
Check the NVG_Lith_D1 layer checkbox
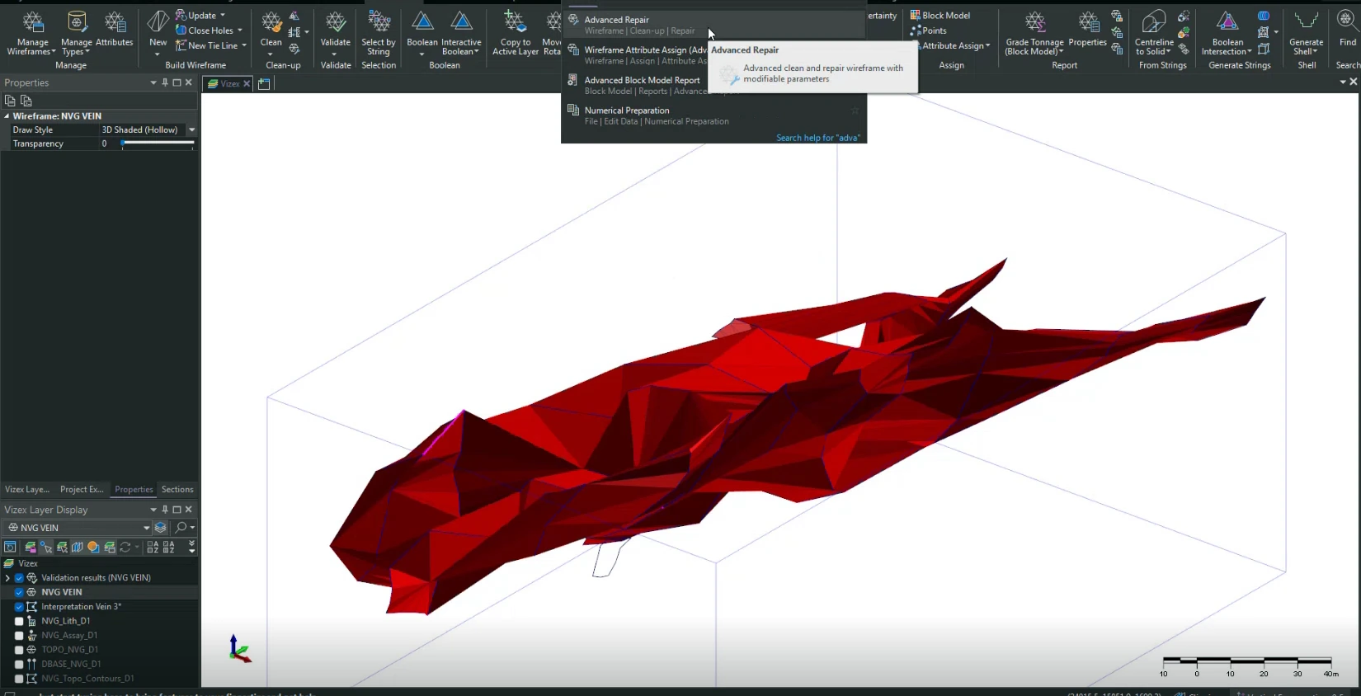[x=19, y=621]
